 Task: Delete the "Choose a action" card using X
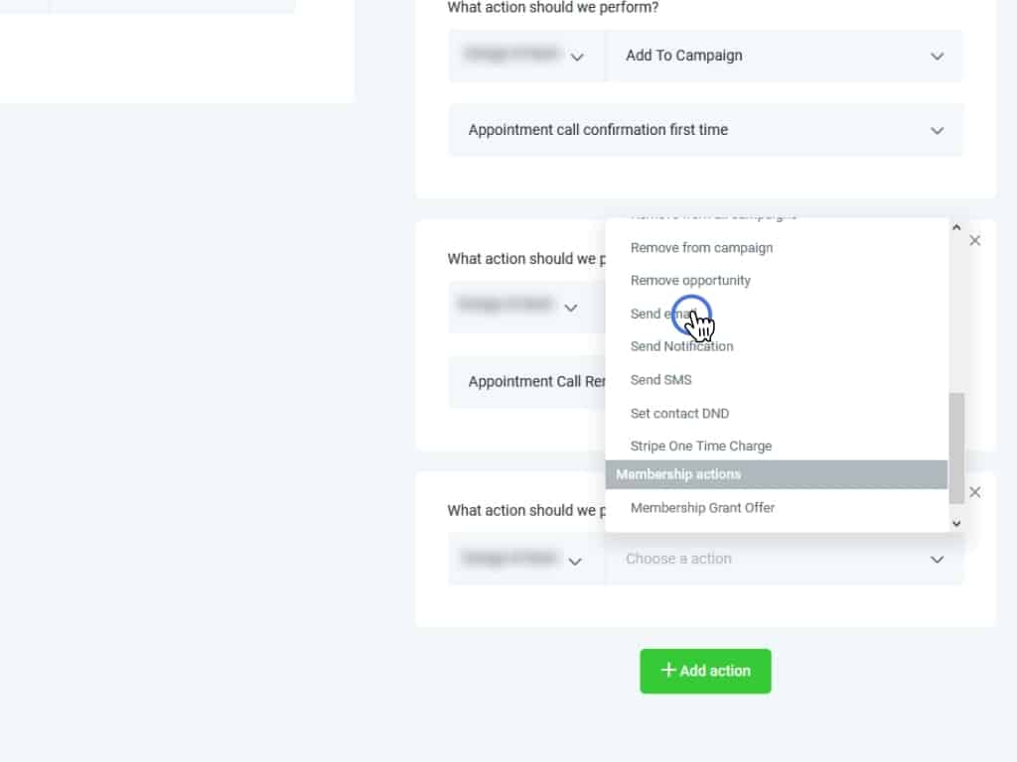coord(974,492)
